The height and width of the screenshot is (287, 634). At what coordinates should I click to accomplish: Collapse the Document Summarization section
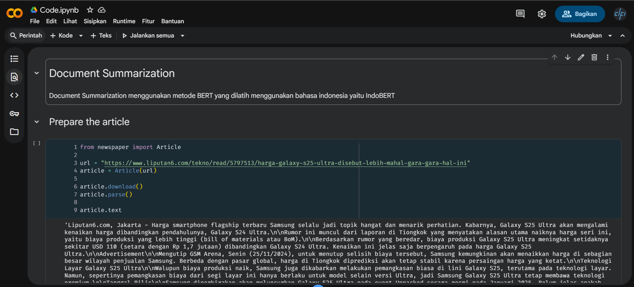[x=37, y=73]
